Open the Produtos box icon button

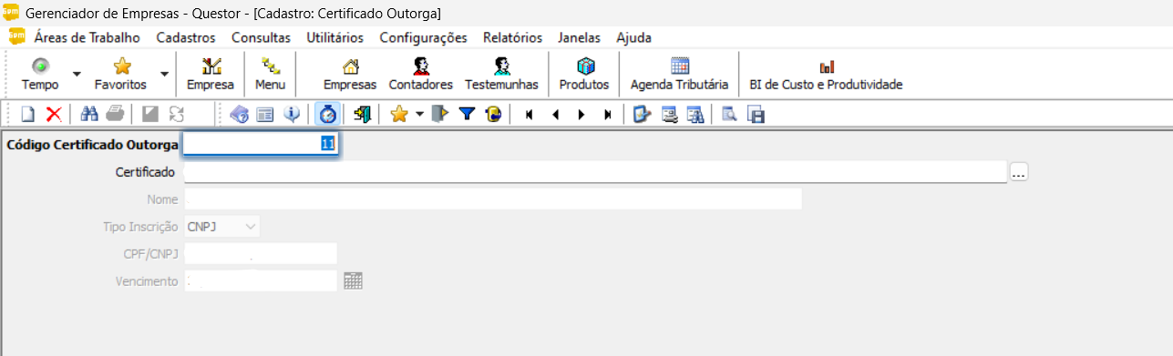[584, 74]
